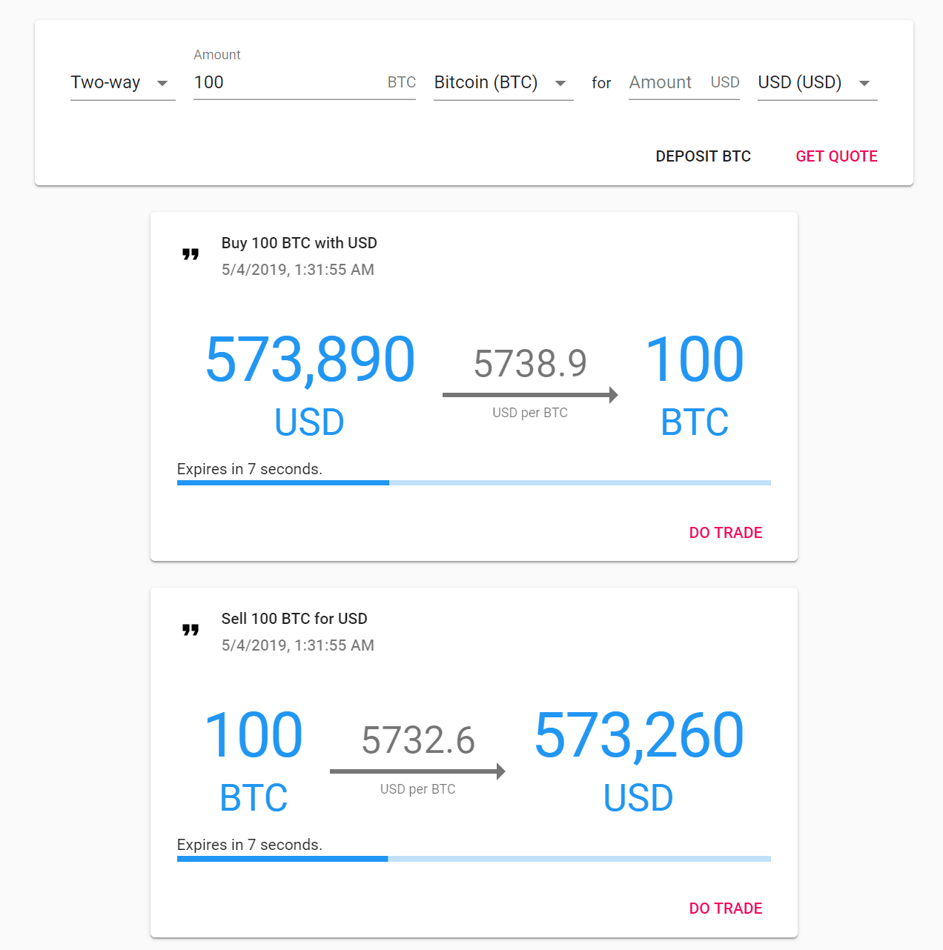Image resolution: width=943 pixels, height=950 pixels.
Task: Click the GET QUOTE button
Action: tap(836, 156)
